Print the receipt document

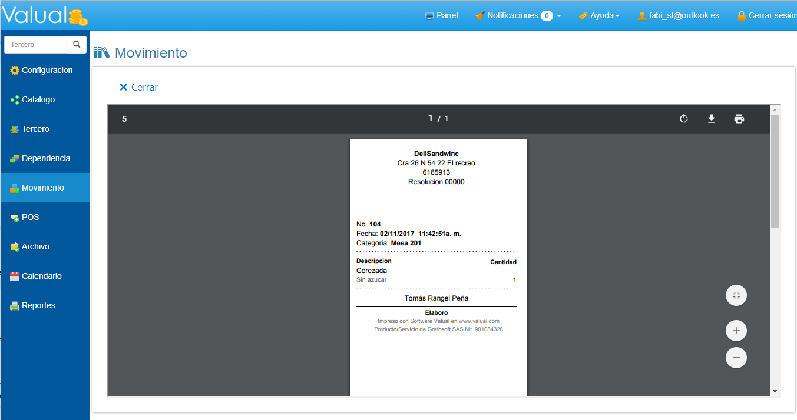click(739, 119)
